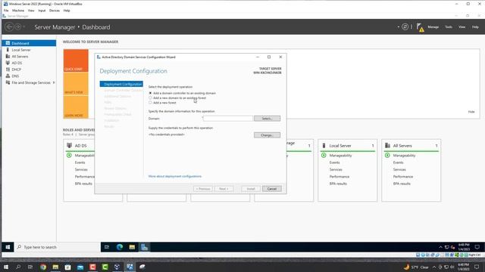
Task: Open the VM notification center icon
Action: (x=477, y=247)
